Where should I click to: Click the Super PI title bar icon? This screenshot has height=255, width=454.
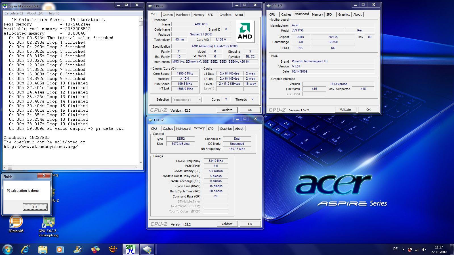(5, 6)
